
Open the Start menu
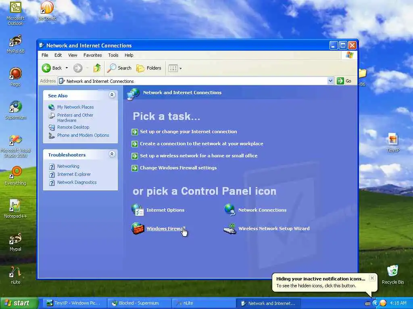(x=19, y=303)
